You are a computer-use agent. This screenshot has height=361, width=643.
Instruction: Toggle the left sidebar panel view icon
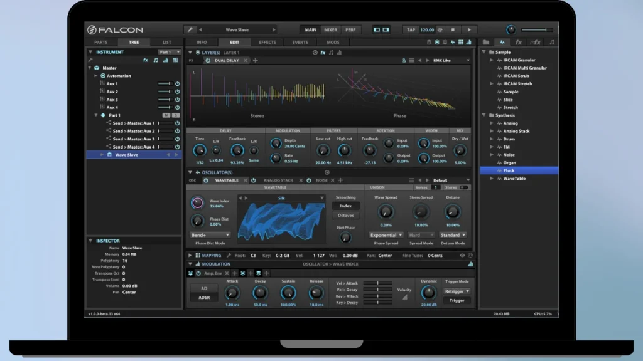377,29
